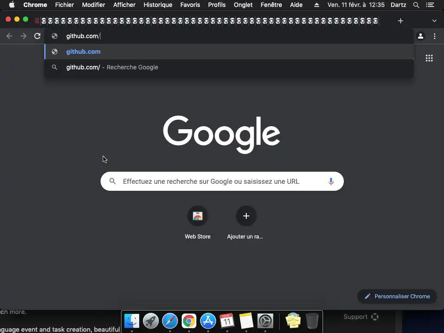Open the Apple menu

[12, 5]
